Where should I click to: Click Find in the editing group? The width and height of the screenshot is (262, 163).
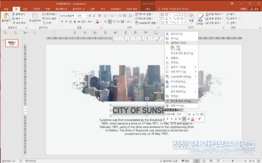pos(231,14)
